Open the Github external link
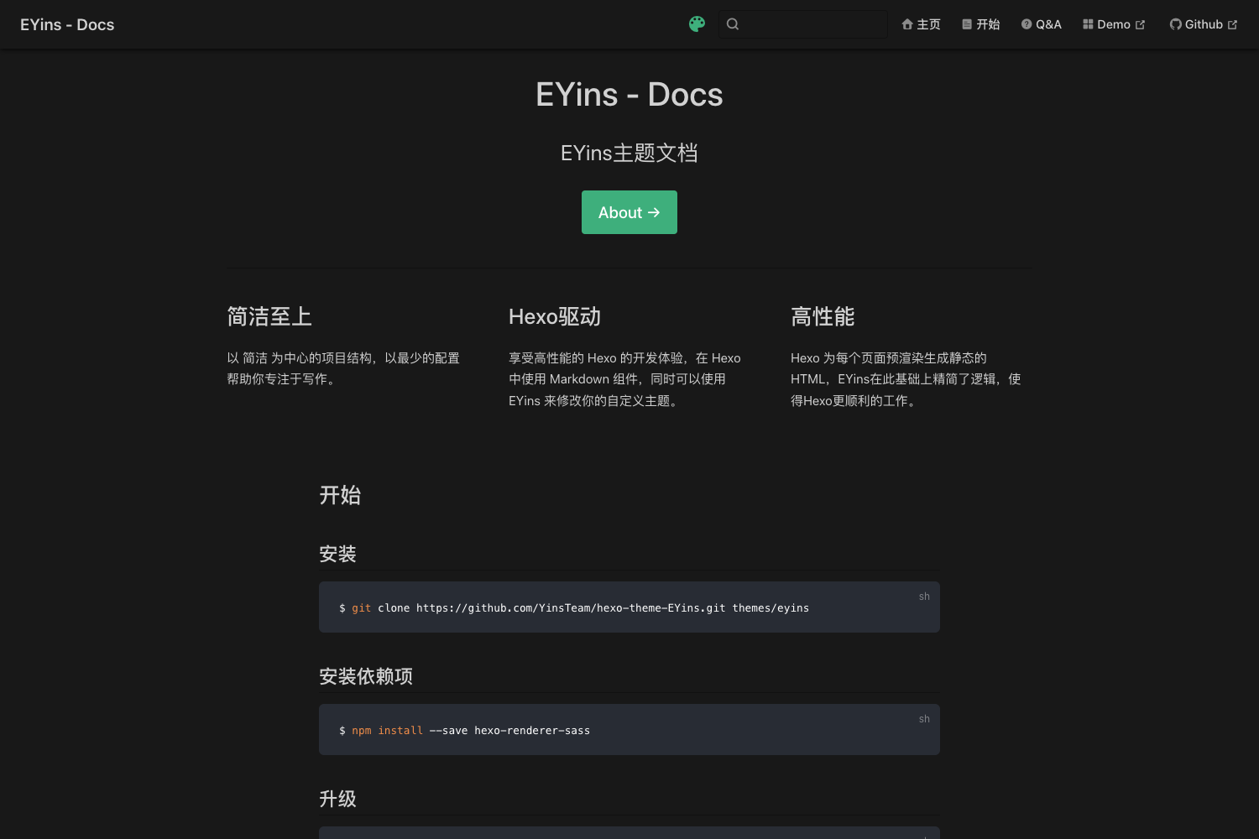Image resolution: width=1259 pixels, height=839 pixels. (x=1204, y=24)
